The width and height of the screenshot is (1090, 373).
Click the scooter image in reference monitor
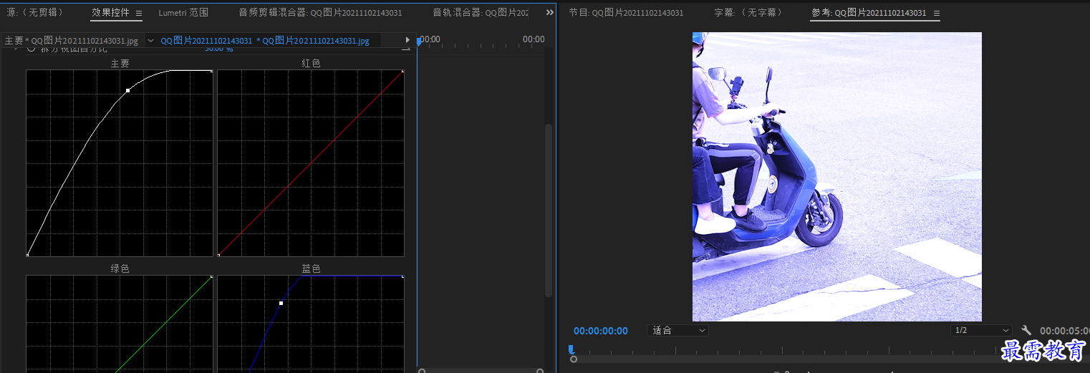pyautogui.click(x=837, y=177)
